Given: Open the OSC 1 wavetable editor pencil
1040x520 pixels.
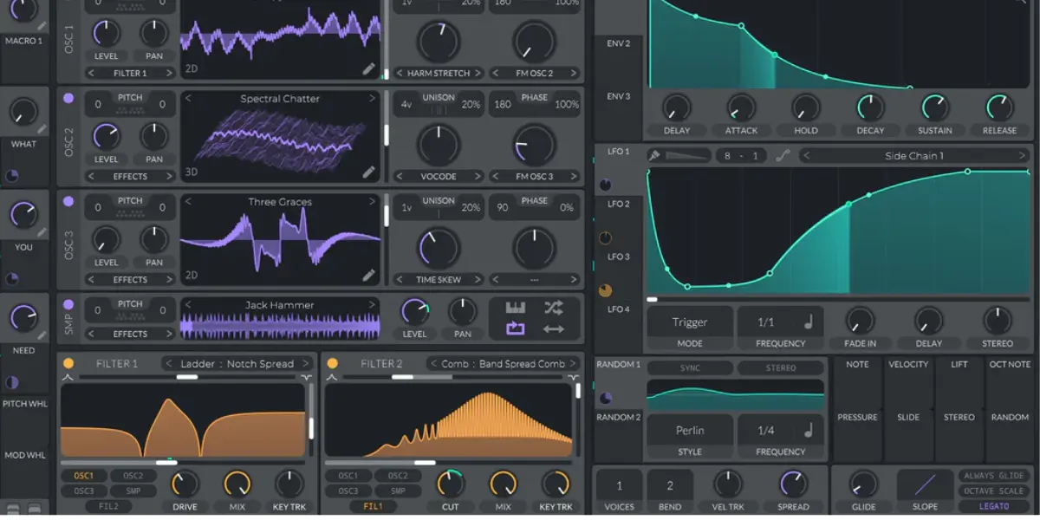Looking at the screenshot, I should [x=369, y=69].
